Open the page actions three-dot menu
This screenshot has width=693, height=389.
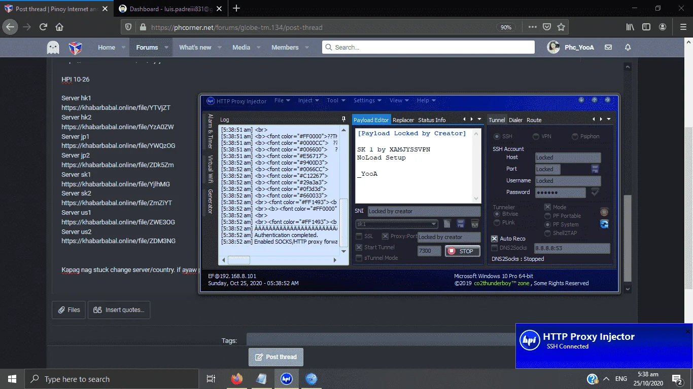(532, 27)
